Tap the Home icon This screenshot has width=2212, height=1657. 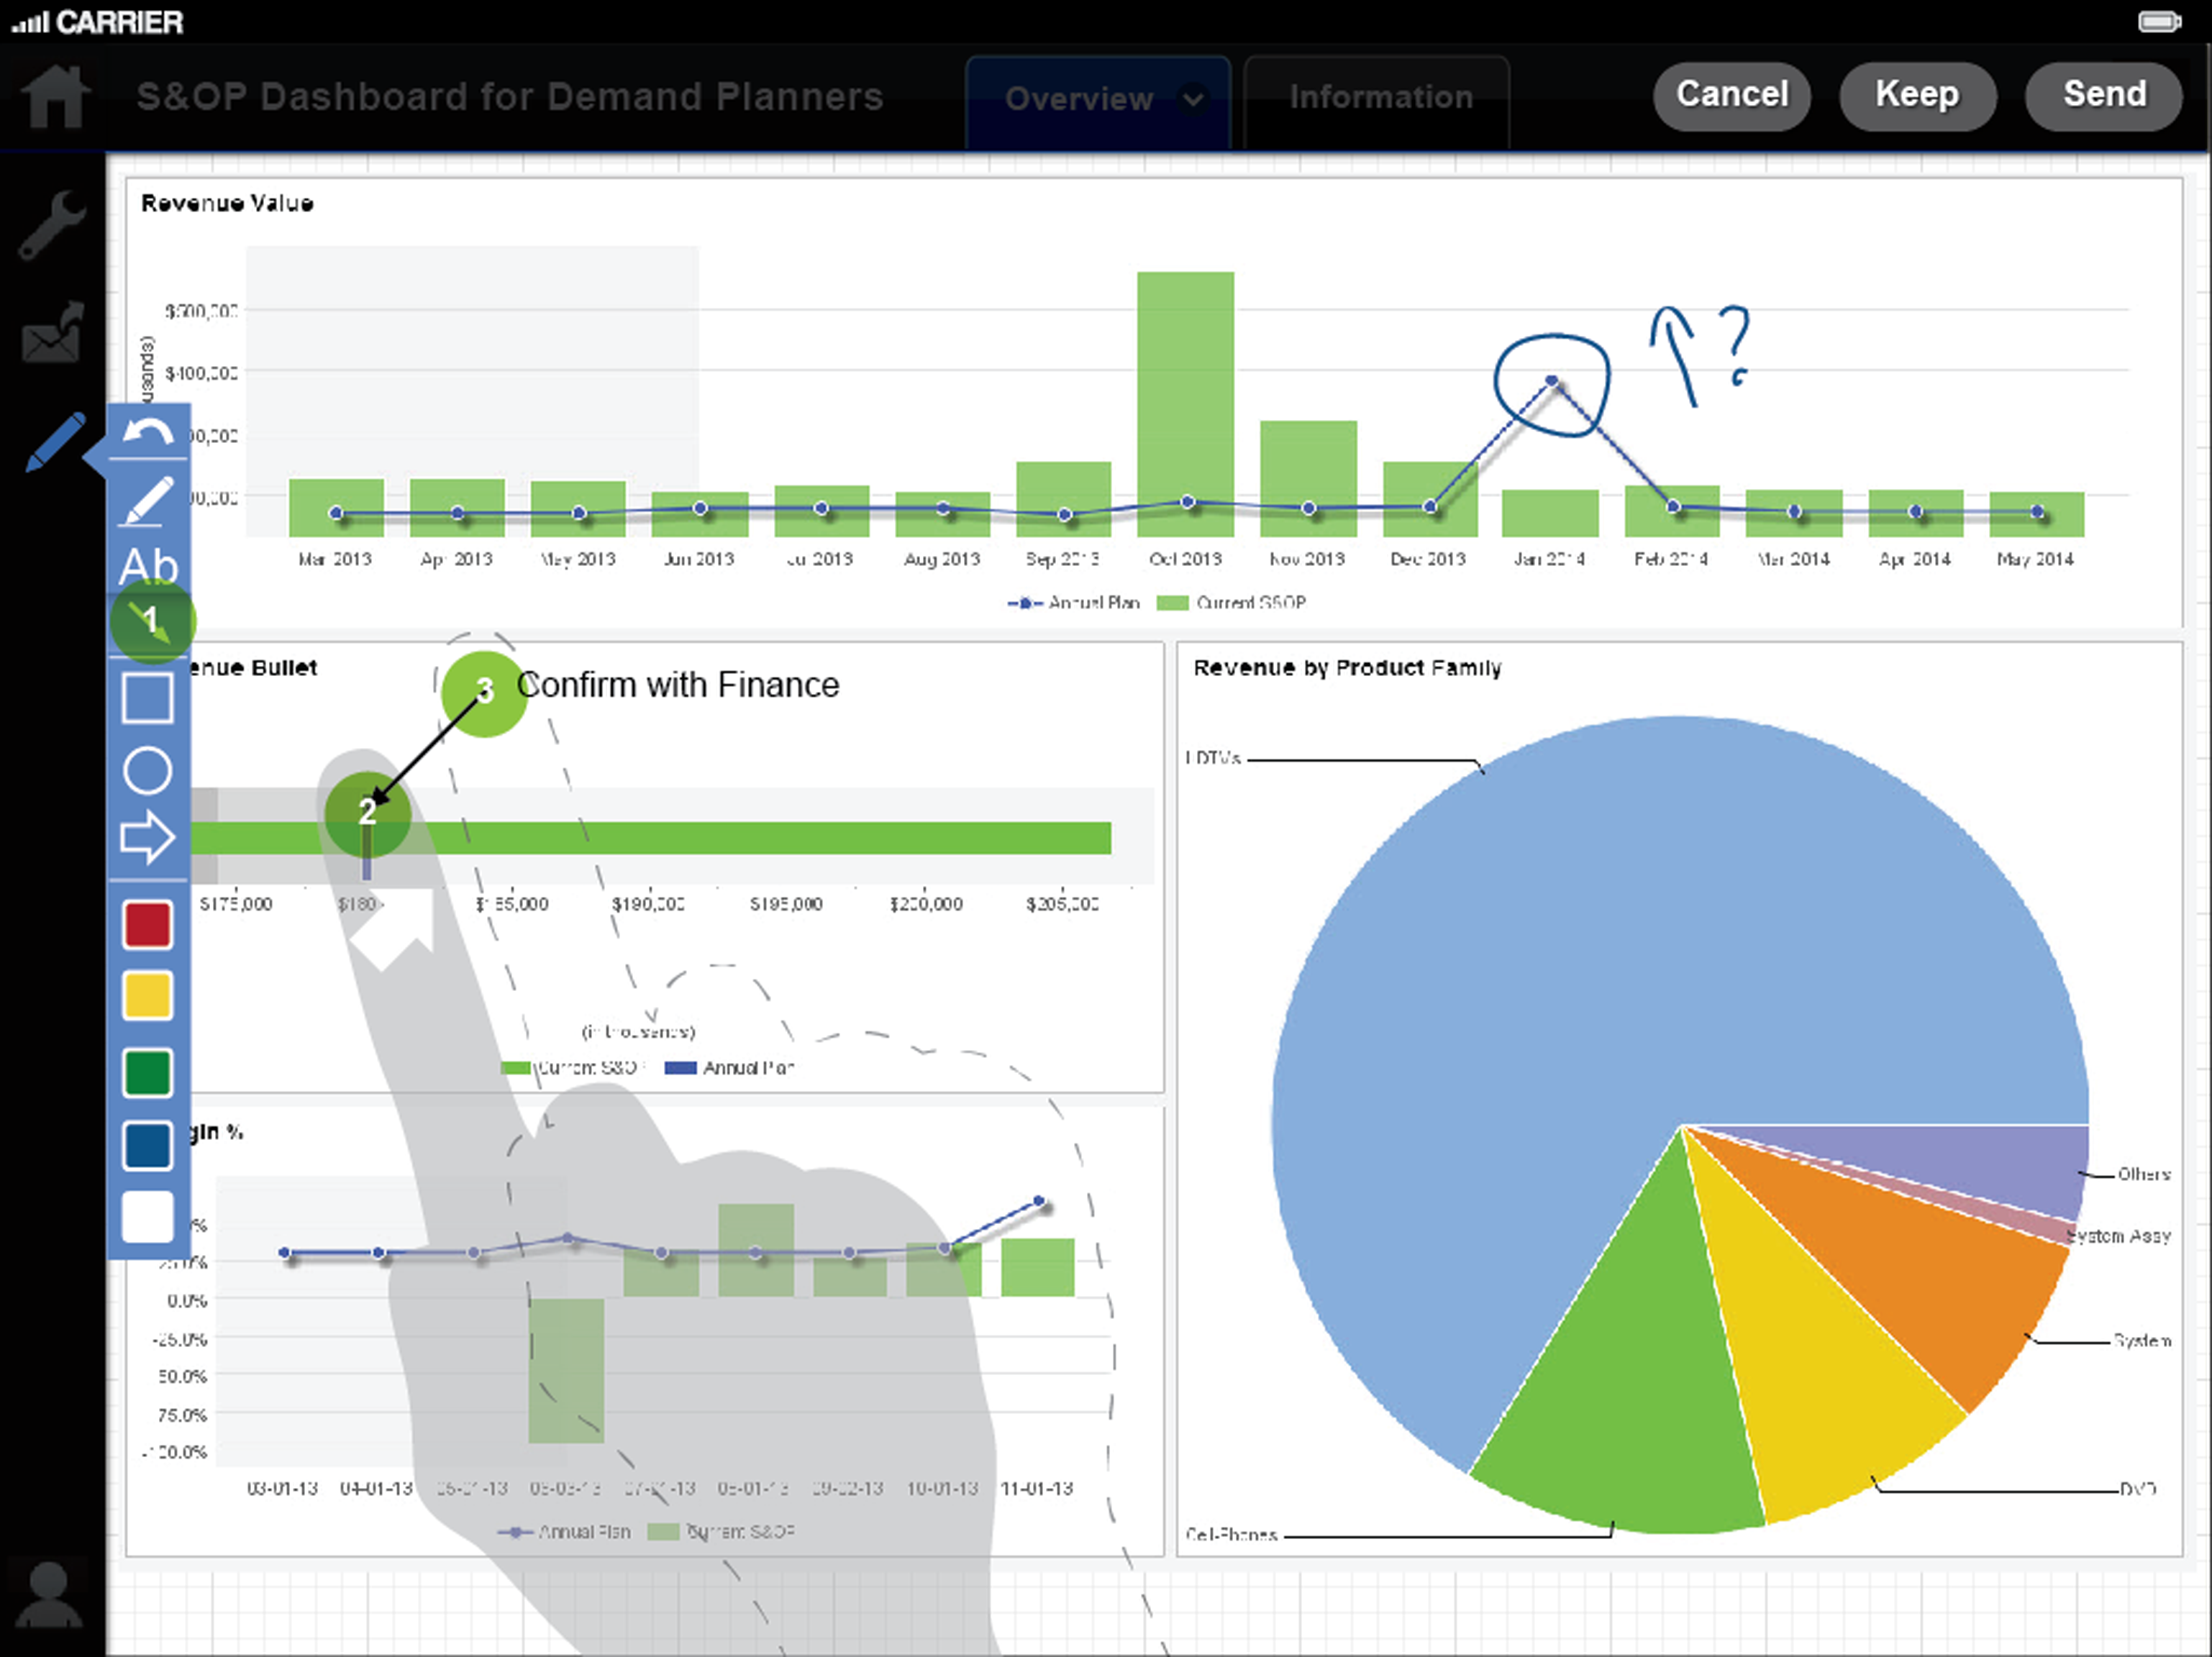[x=56, y=96]
